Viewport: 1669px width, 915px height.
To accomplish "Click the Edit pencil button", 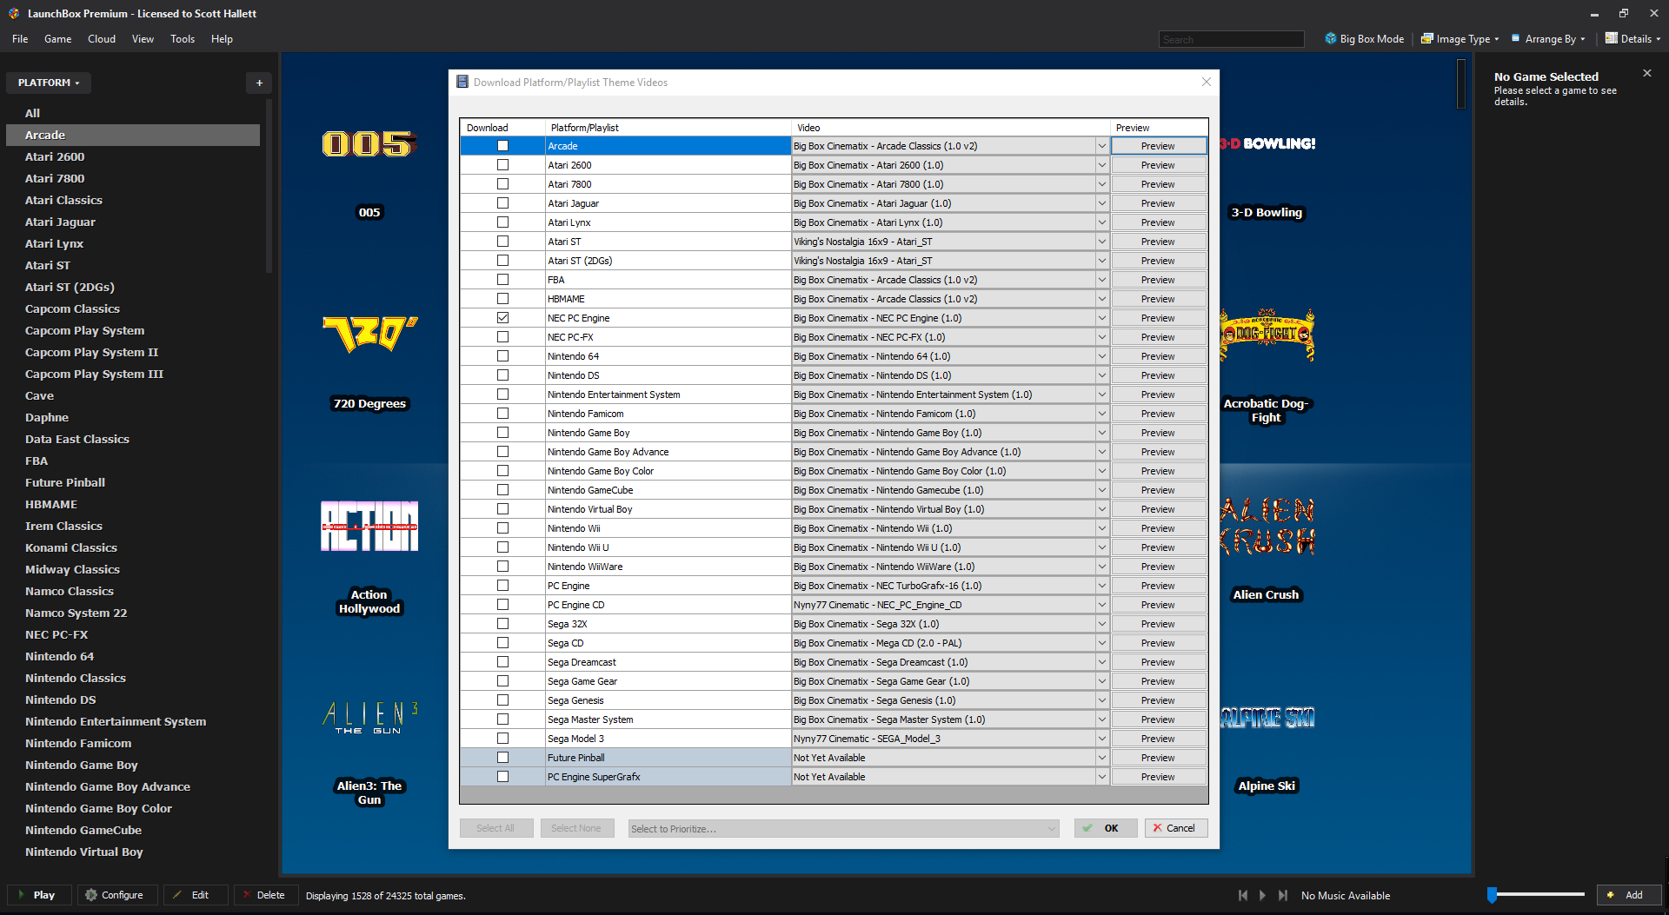I will pos(196,895).
